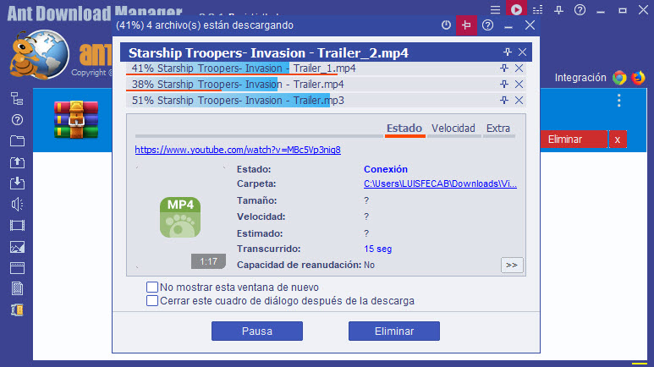Open main window hamburger menu icon
Screen dimensions: 654x367
coord(495,9)
